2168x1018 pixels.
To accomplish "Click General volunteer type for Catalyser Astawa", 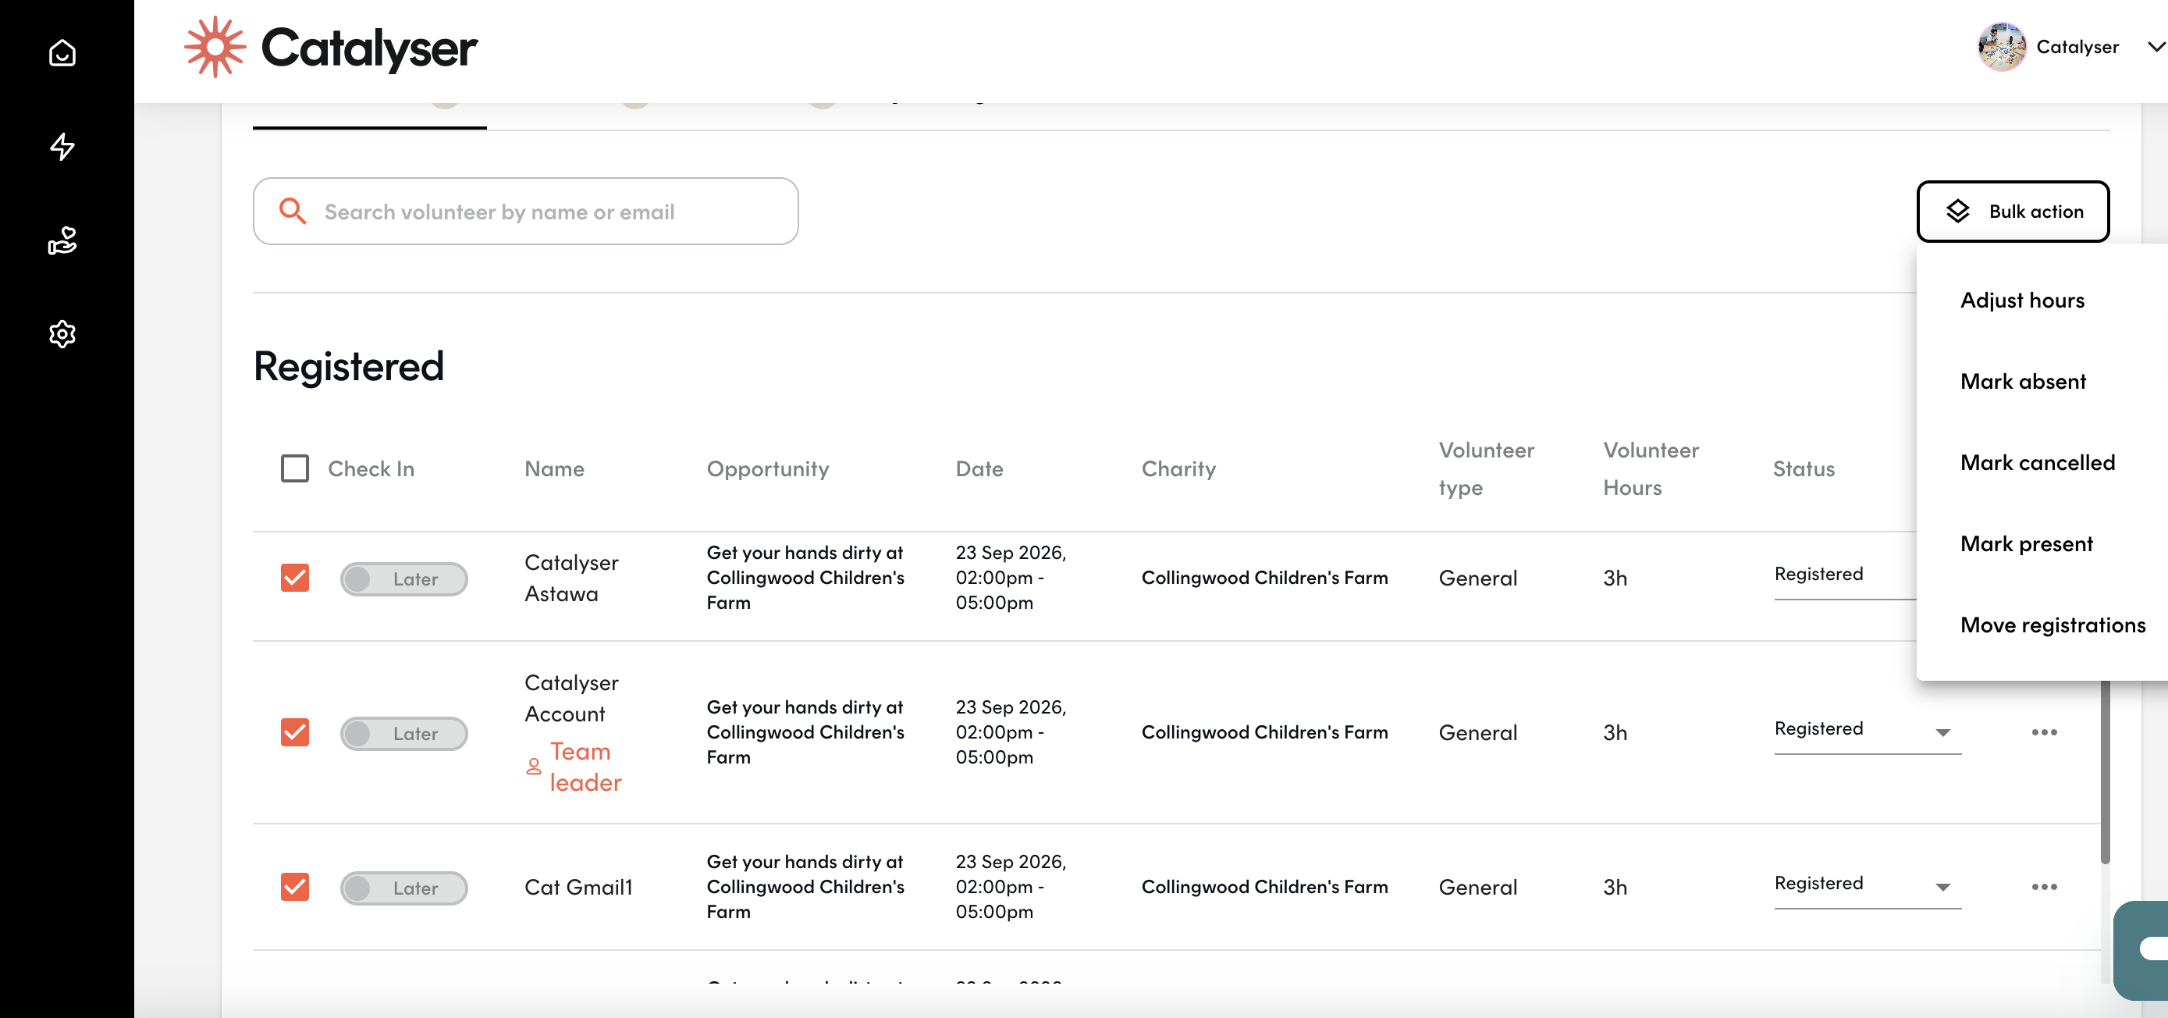I will click(x=1478, y=578).
